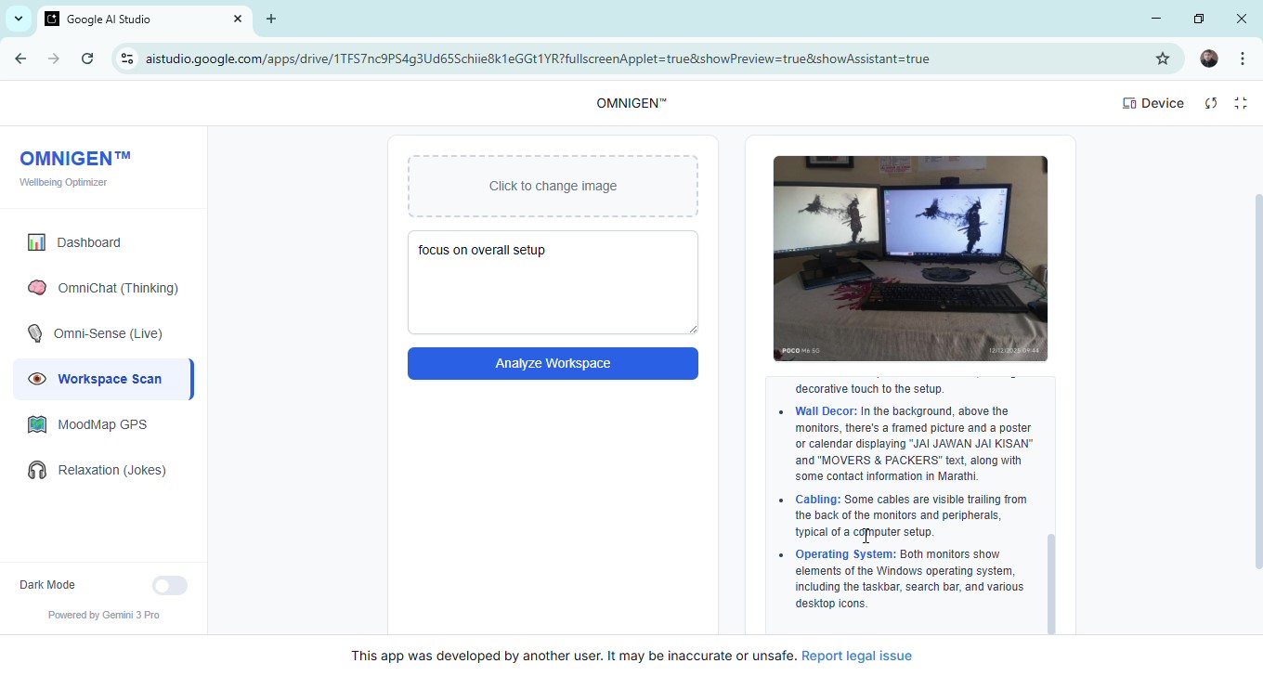
Task: Click the browser forward arrow
Action: click(54, 58)
